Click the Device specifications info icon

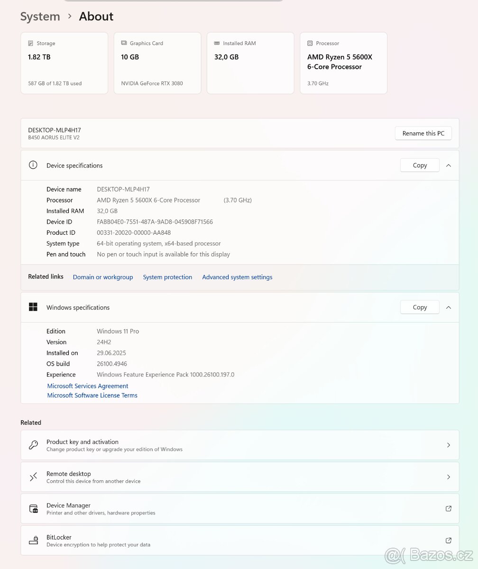[x=33, y=165]
